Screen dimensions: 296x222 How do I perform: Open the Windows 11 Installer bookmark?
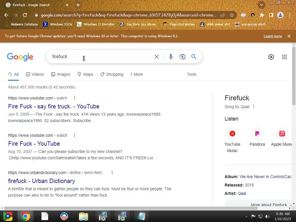click(x=96, y=24)
